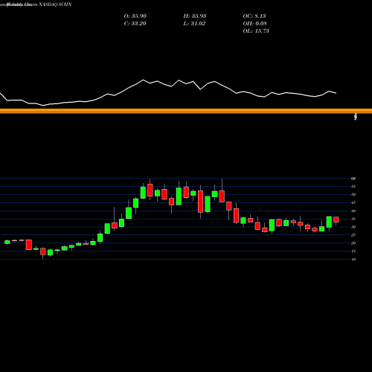Select the close value C: 33.20

tap(135, 23)
